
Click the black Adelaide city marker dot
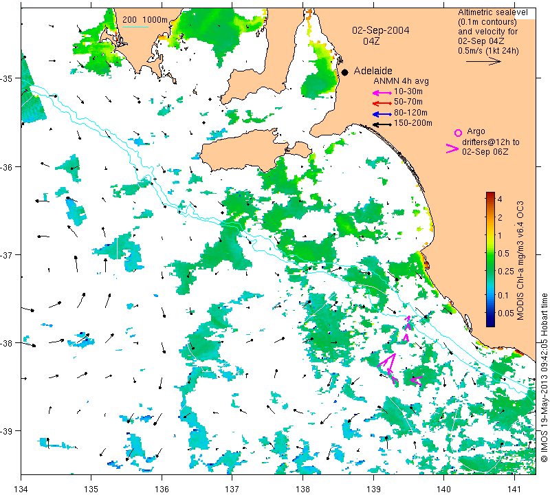pos(345,72)
